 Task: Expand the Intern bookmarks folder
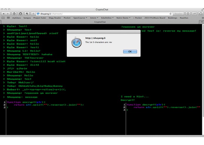94,18
